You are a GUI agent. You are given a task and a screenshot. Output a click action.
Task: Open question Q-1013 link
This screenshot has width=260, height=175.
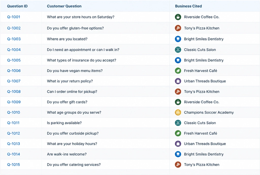[x=14, y=144]
